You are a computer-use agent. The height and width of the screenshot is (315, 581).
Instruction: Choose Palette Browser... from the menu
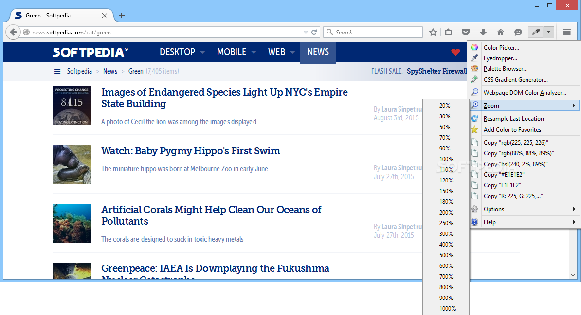point(524,69)
